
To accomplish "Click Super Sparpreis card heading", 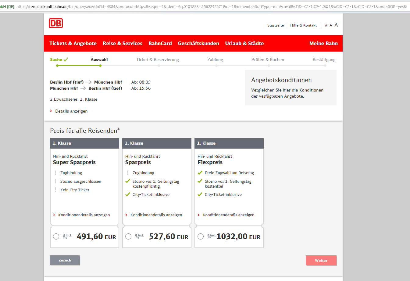I will pos(74,162).
